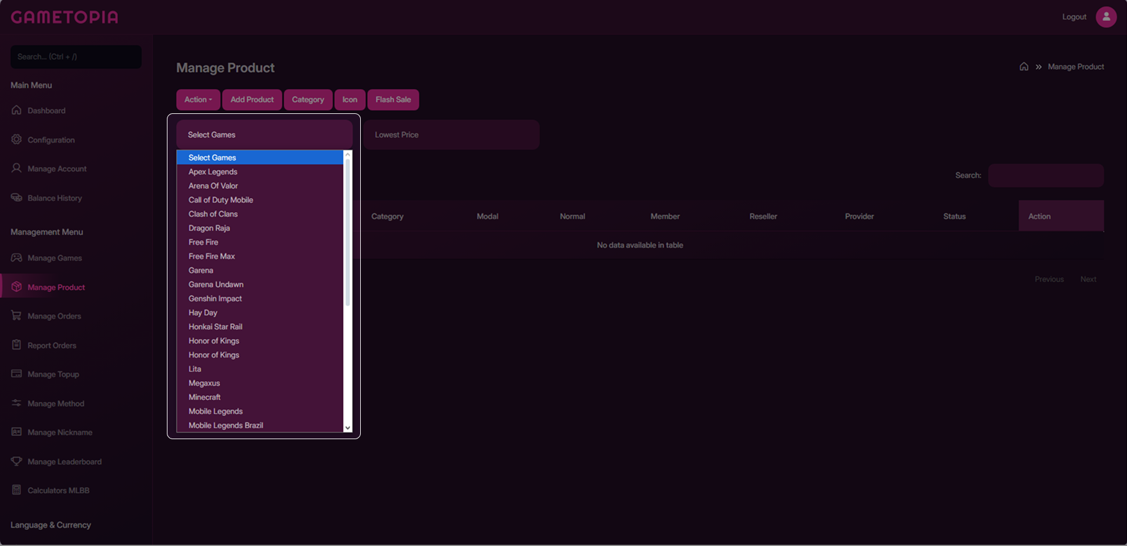Open Dashboard in the main menu
The image size is (1127, 546).
click(46, 110)
